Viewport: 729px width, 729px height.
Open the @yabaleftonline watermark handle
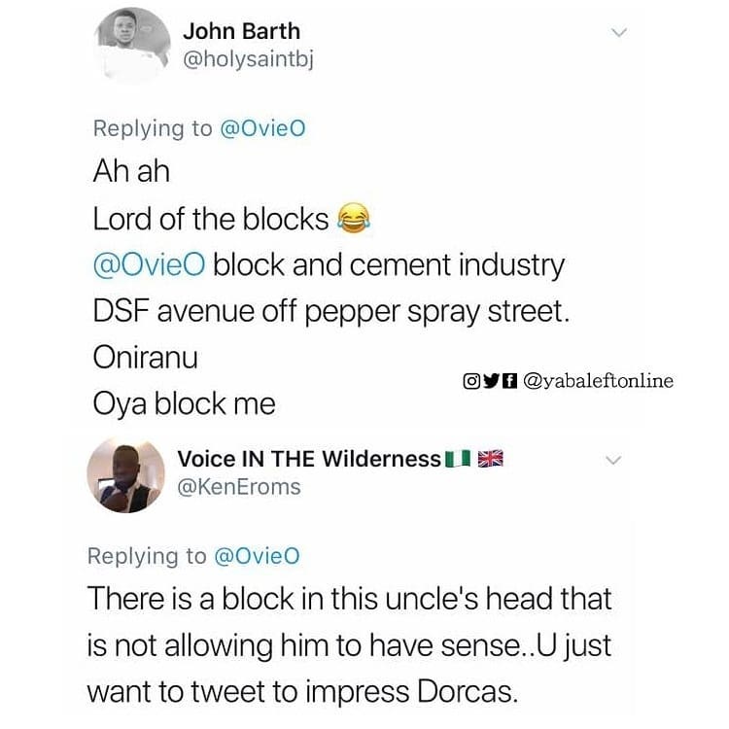click(597, 382)
